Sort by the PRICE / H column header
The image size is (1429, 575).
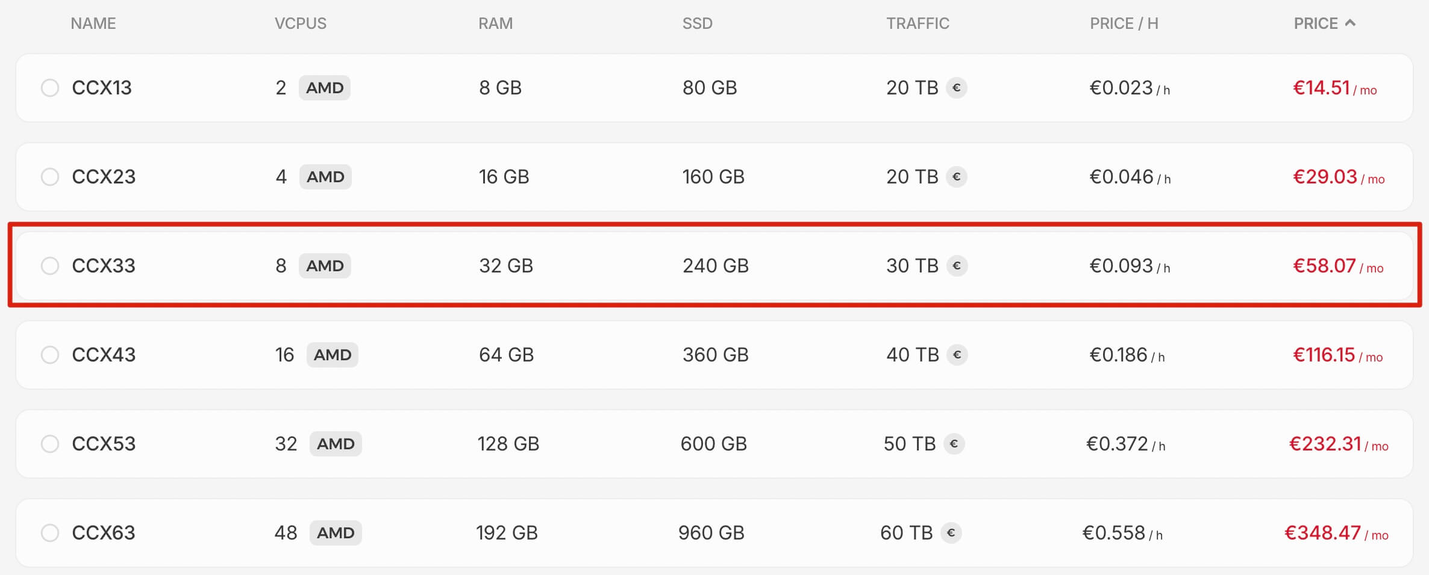point(1124,23)
